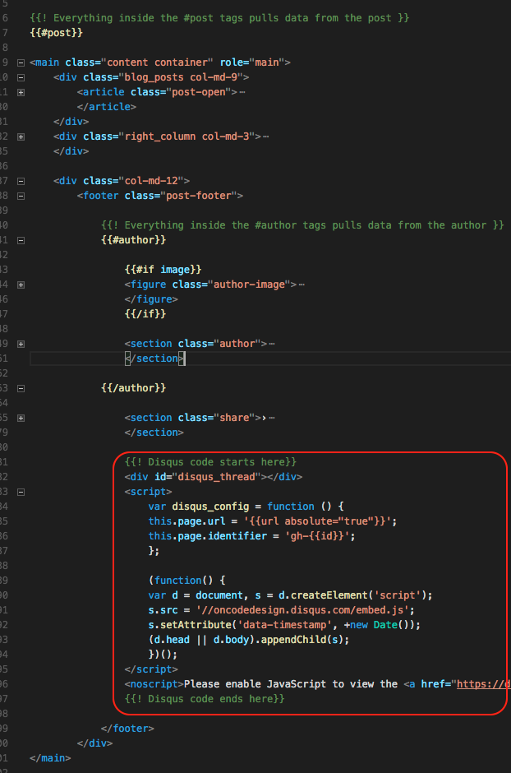Image resolution: width=511 pixels, height=773 pixels.
Task: Click 'Please enable JavaScript to view the' text
Action: click(291, 683)
